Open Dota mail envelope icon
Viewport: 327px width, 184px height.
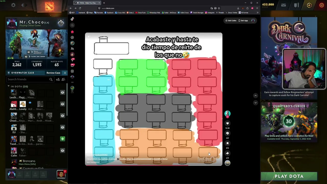click(x=284, y=5)
